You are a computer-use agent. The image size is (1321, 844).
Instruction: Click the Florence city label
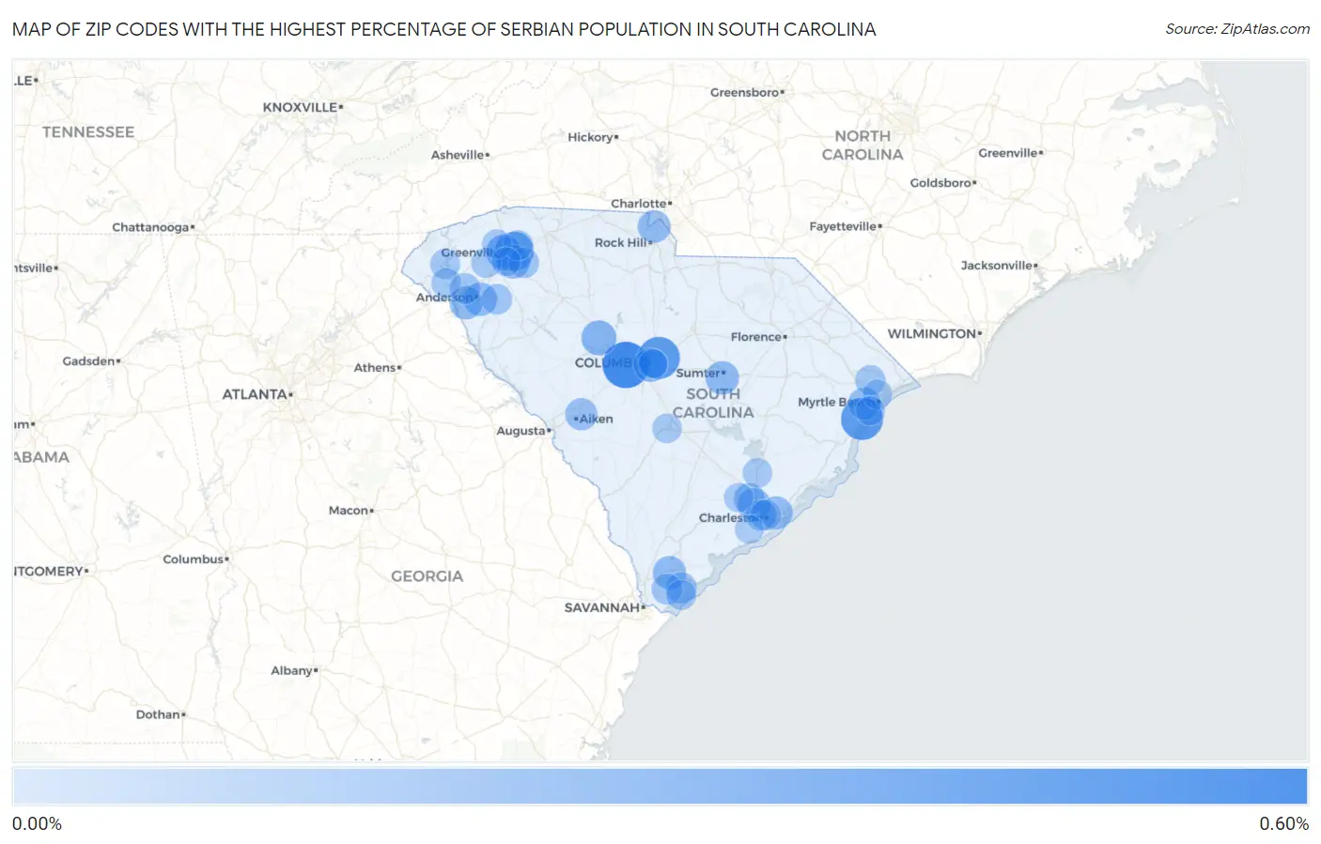(759, 337)
